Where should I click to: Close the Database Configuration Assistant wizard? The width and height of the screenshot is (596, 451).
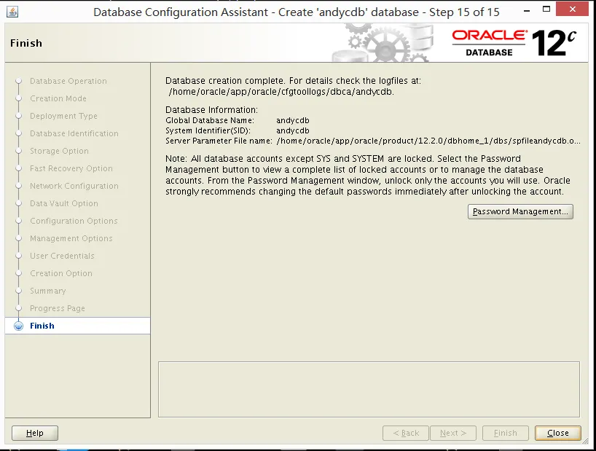click(x=558, y=433)
